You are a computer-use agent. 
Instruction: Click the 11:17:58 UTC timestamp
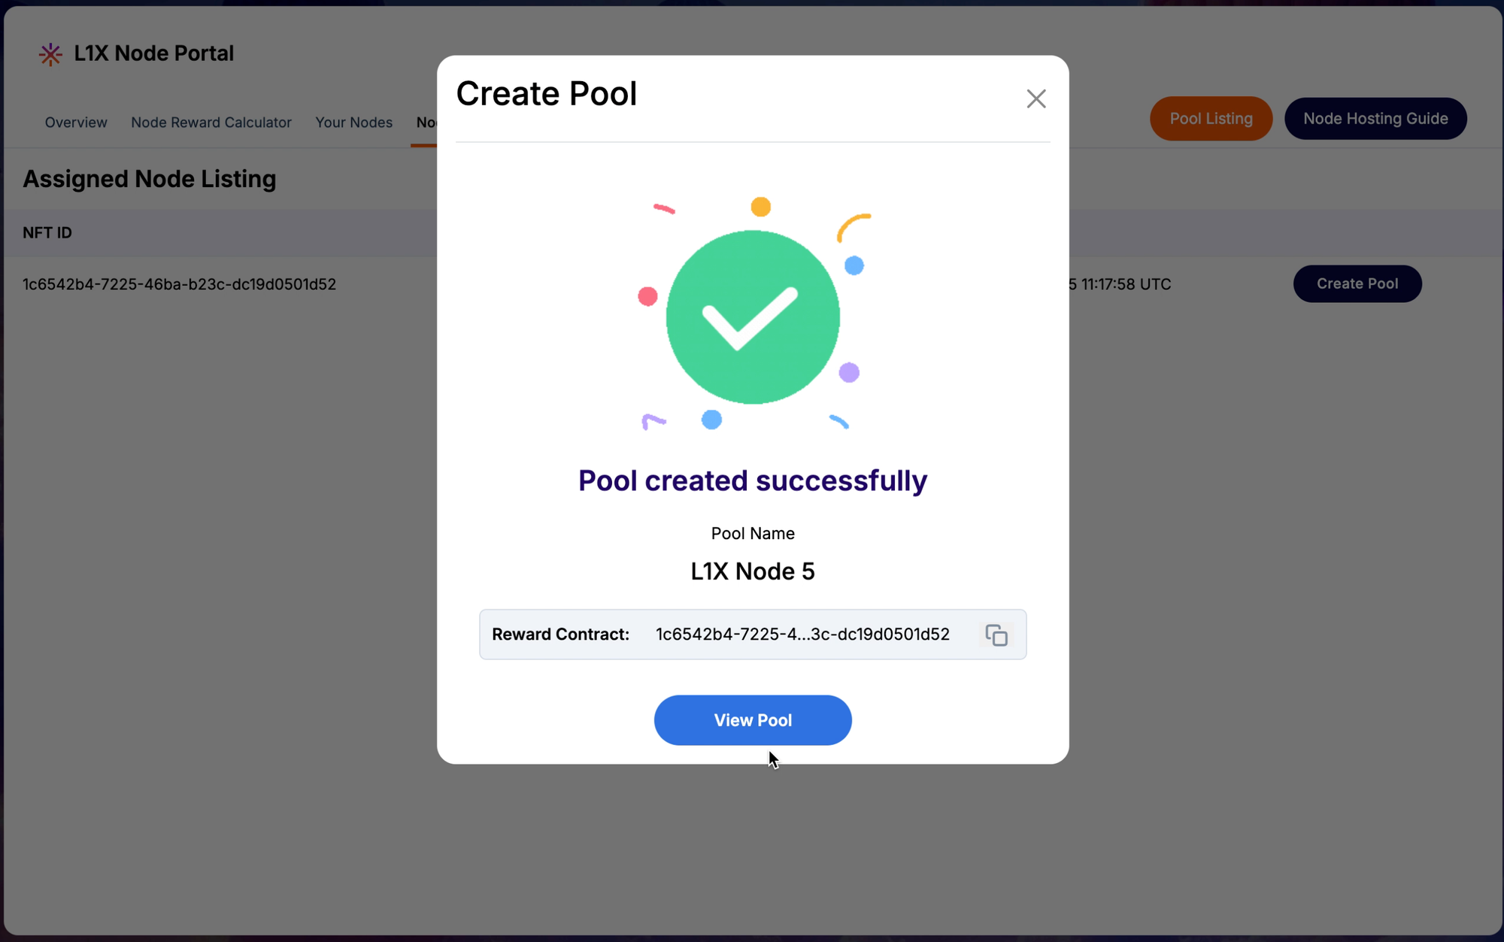tap(1125, 284)
